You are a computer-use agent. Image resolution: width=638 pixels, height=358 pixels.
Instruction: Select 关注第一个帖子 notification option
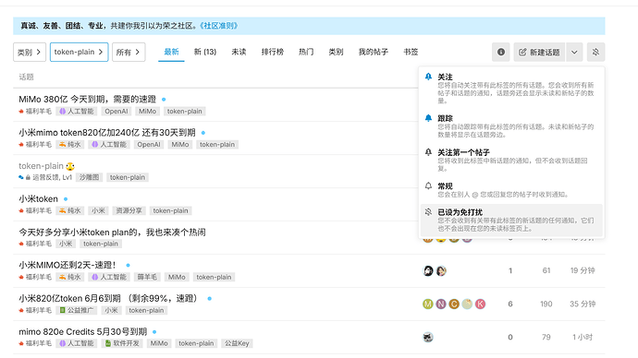(511, 160)
